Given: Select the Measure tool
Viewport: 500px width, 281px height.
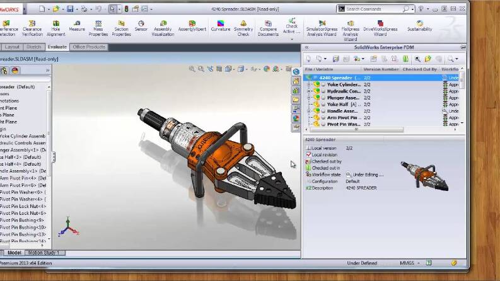Looking at the screenshot, I should point(77,26).
